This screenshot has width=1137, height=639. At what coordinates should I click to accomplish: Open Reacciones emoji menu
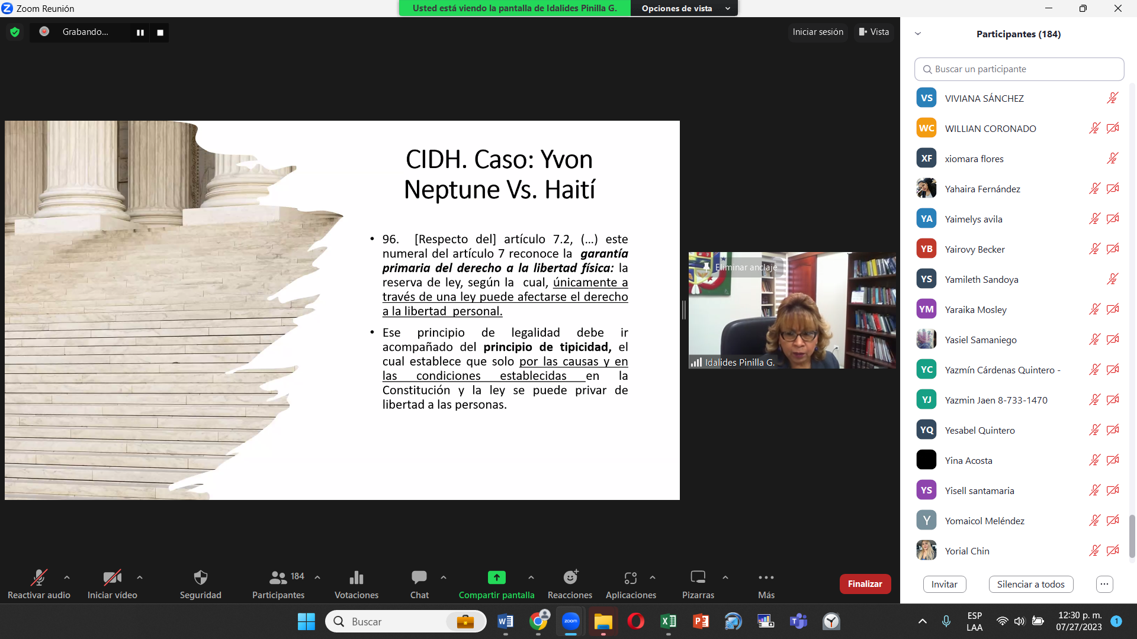click(570, 577)
